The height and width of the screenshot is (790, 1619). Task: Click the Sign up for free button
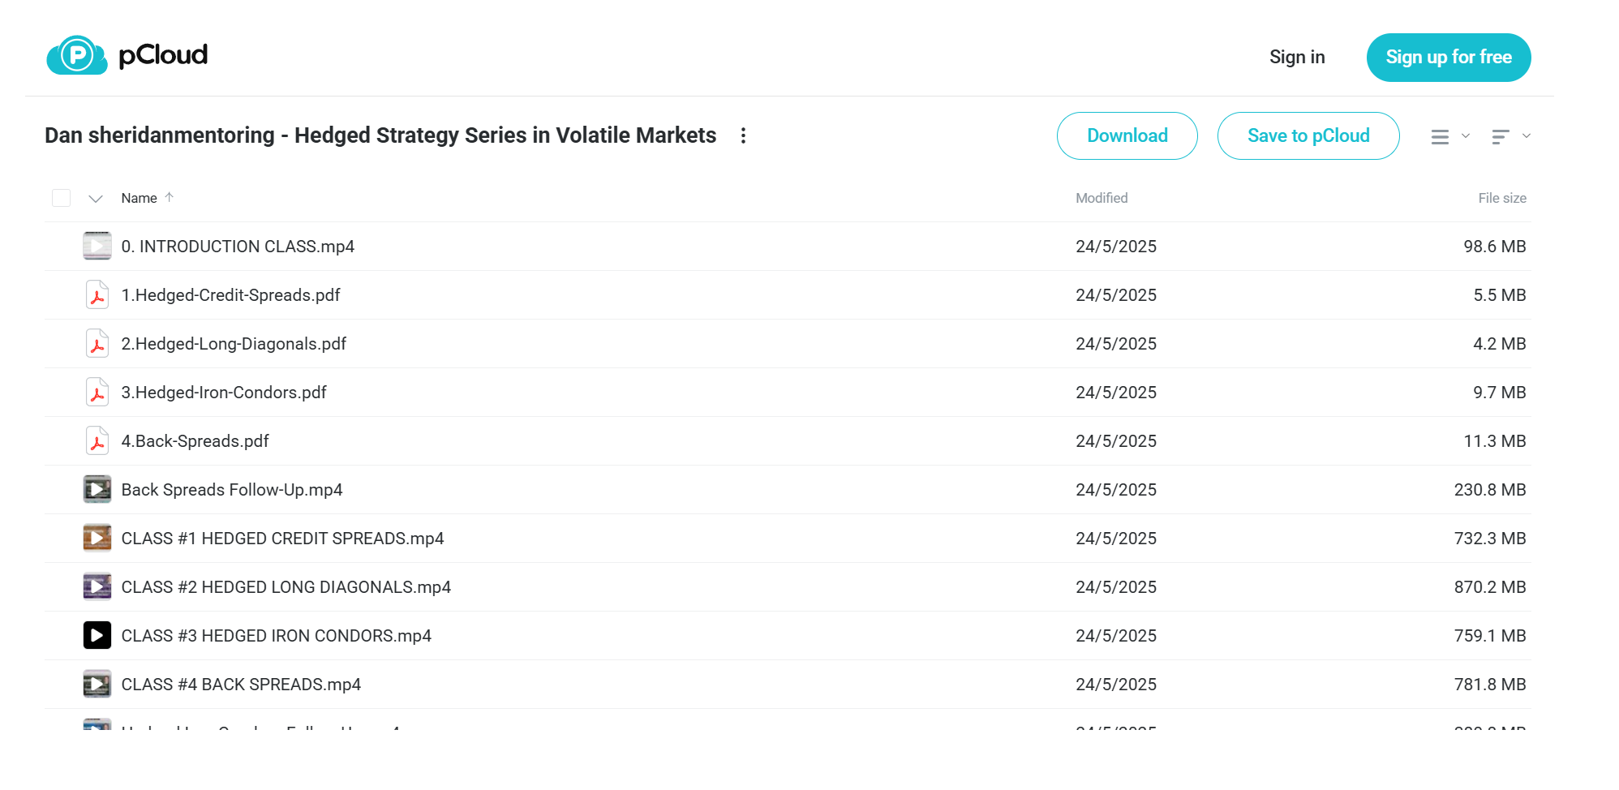click(1449, 58)
